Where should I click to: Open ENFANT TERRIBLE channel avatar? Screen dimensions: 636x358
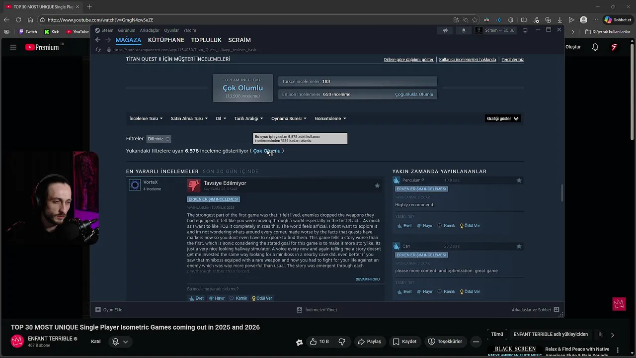17,341
